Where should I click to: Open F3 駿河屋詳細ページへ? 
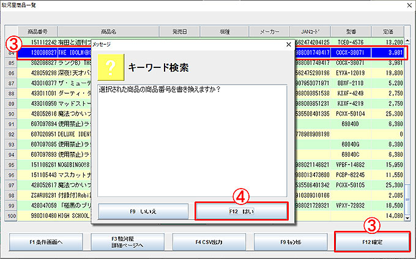127,242
